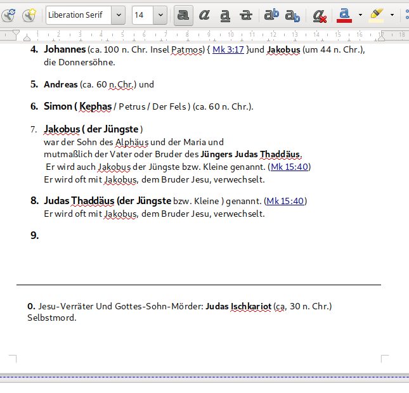Image resolution: width=409 pixels, height=393 pixels.
Task: Clear direct formatting with eraser icon
Action: pyautogui.click(x=320, y=15)
